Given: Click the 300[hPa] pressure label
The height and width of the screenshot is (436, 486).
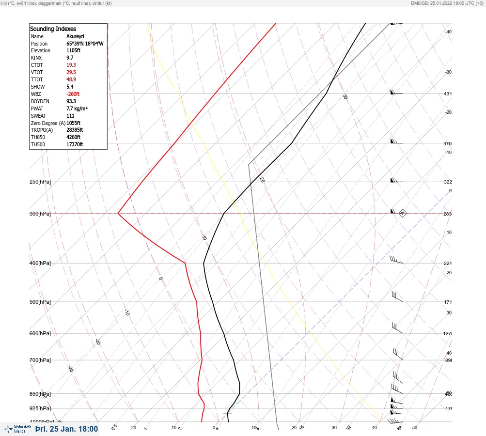Looking at the screenshot, I should click(x=40, y=214).
